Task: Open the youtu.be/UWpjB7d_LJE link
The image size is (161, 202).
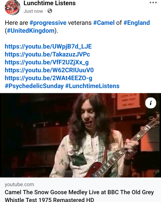Action: [48, 47]
